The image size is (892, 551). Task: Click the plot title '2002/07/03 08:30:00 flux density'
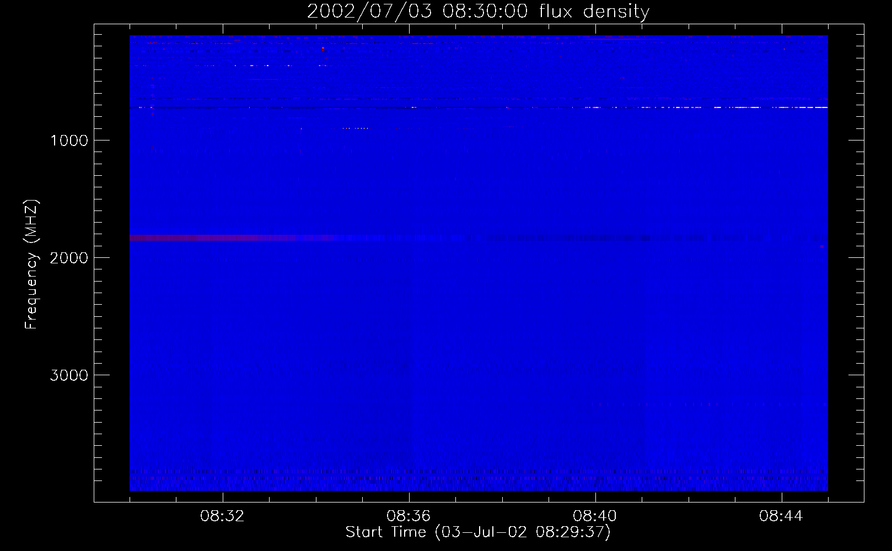(x=478, y=12)
